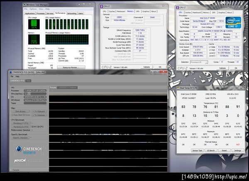The image size is (249, 181).
Task: Click the Intel Core i7 logo badge
Action: [233, 22]
